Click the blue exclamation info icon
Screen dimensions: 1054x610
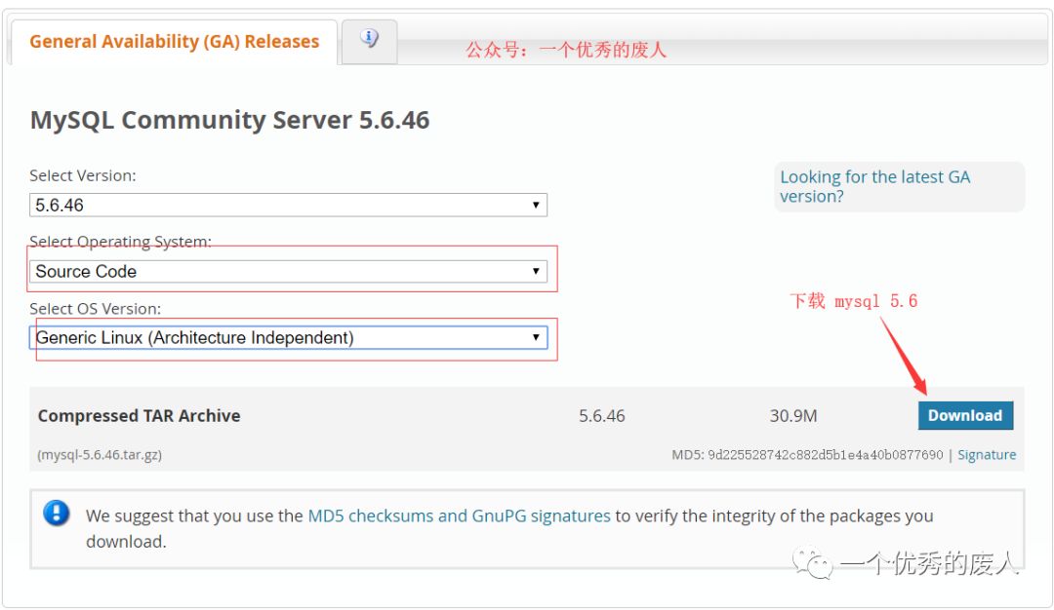[57, 514]
